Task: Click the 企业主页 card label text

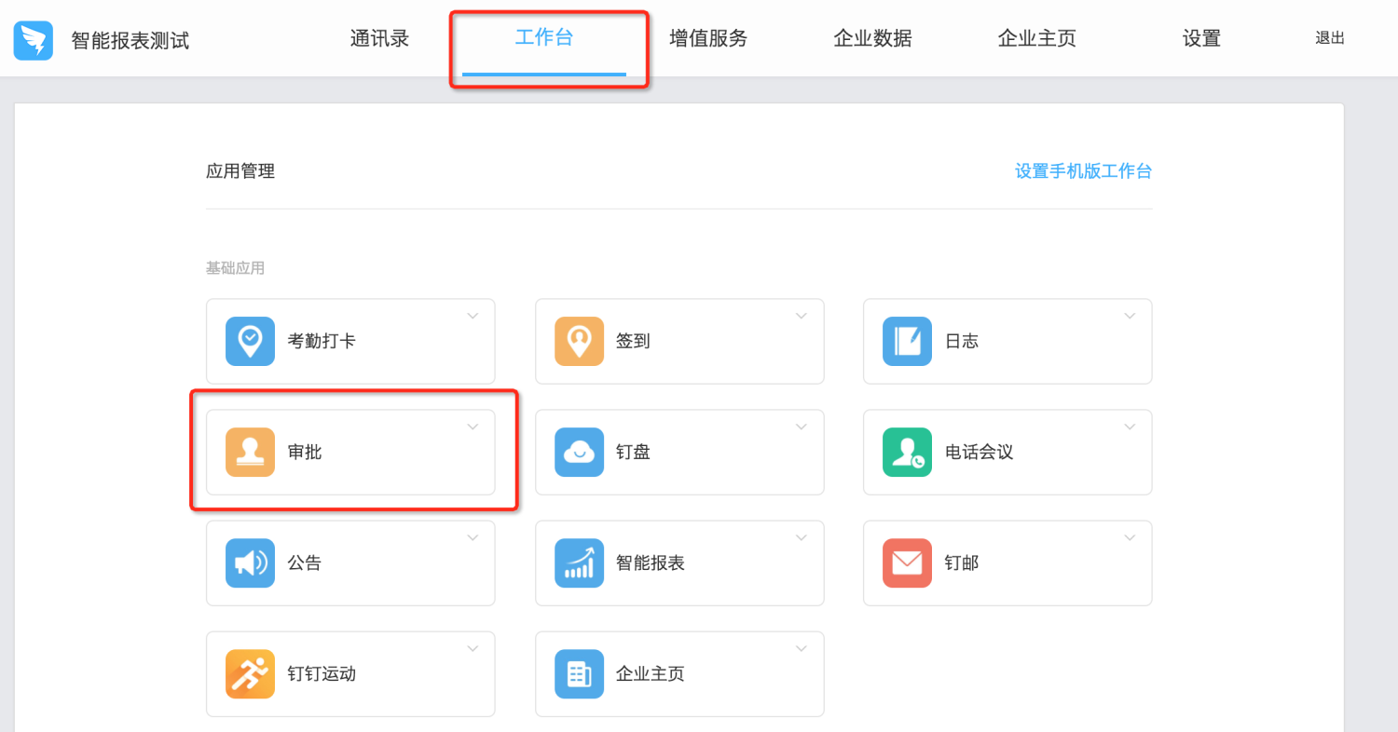Action: pyautogui.click(x=651, y=673)
